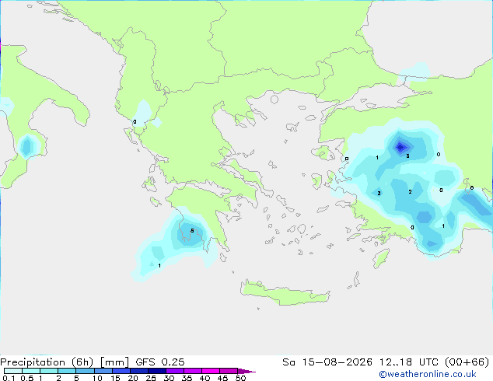Viewport: 493px width, 381px height.
Task: Click the 0.1–0.5 mm palest legend swatch
Action: click(13, 371)
